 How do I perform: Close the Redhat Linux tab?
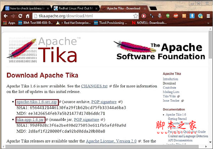(x=96, y=9)
